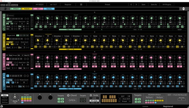This screenshot has height=108, width=189.
Task: Enable TP > Scale option
Action: pos(94,101)
